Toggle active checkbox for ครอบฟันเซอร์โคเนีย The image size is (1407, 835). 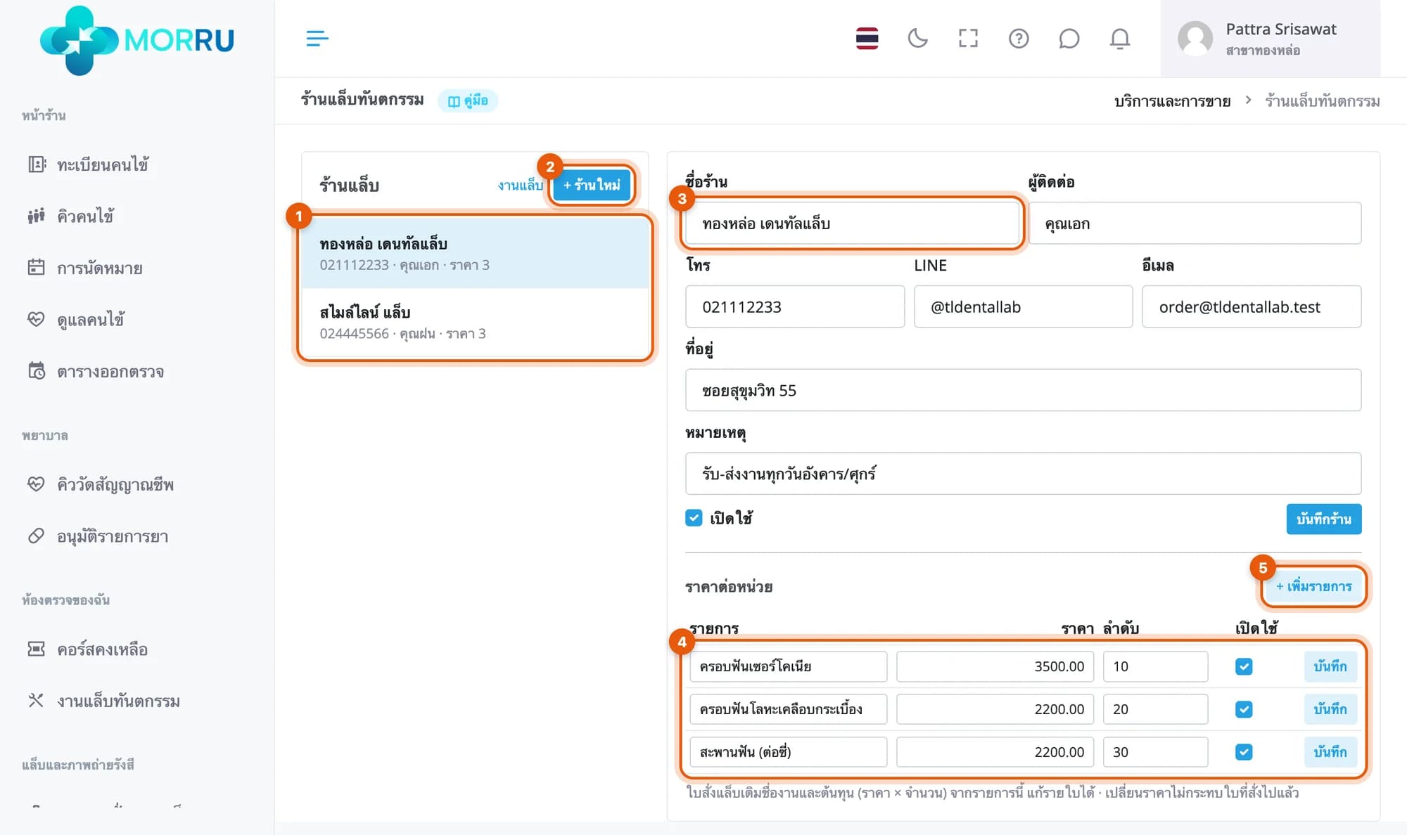point(1244,666)
